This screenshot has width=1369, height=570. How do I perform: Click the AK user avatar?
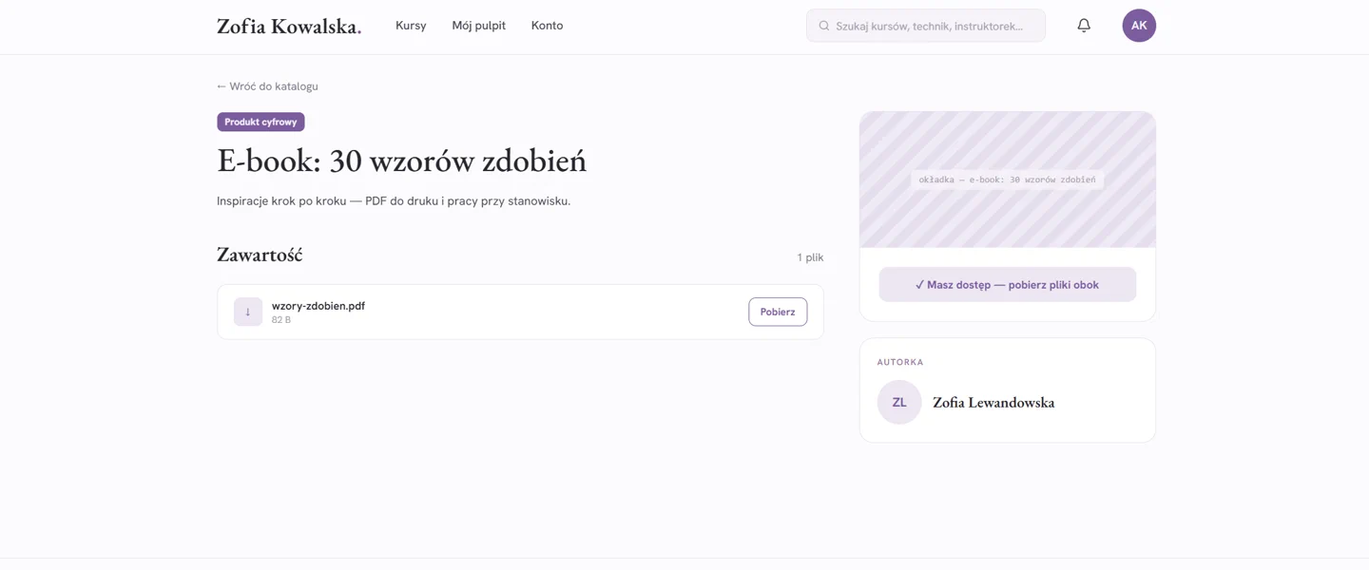point(1139,26)
